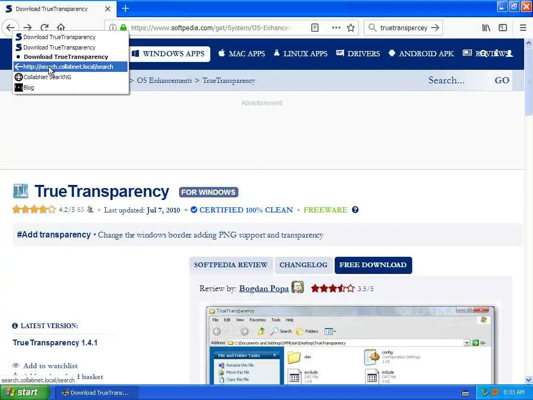Switch to Softpedia Review tab
This screenshot has height=400, width=533.
click(231, 265)
